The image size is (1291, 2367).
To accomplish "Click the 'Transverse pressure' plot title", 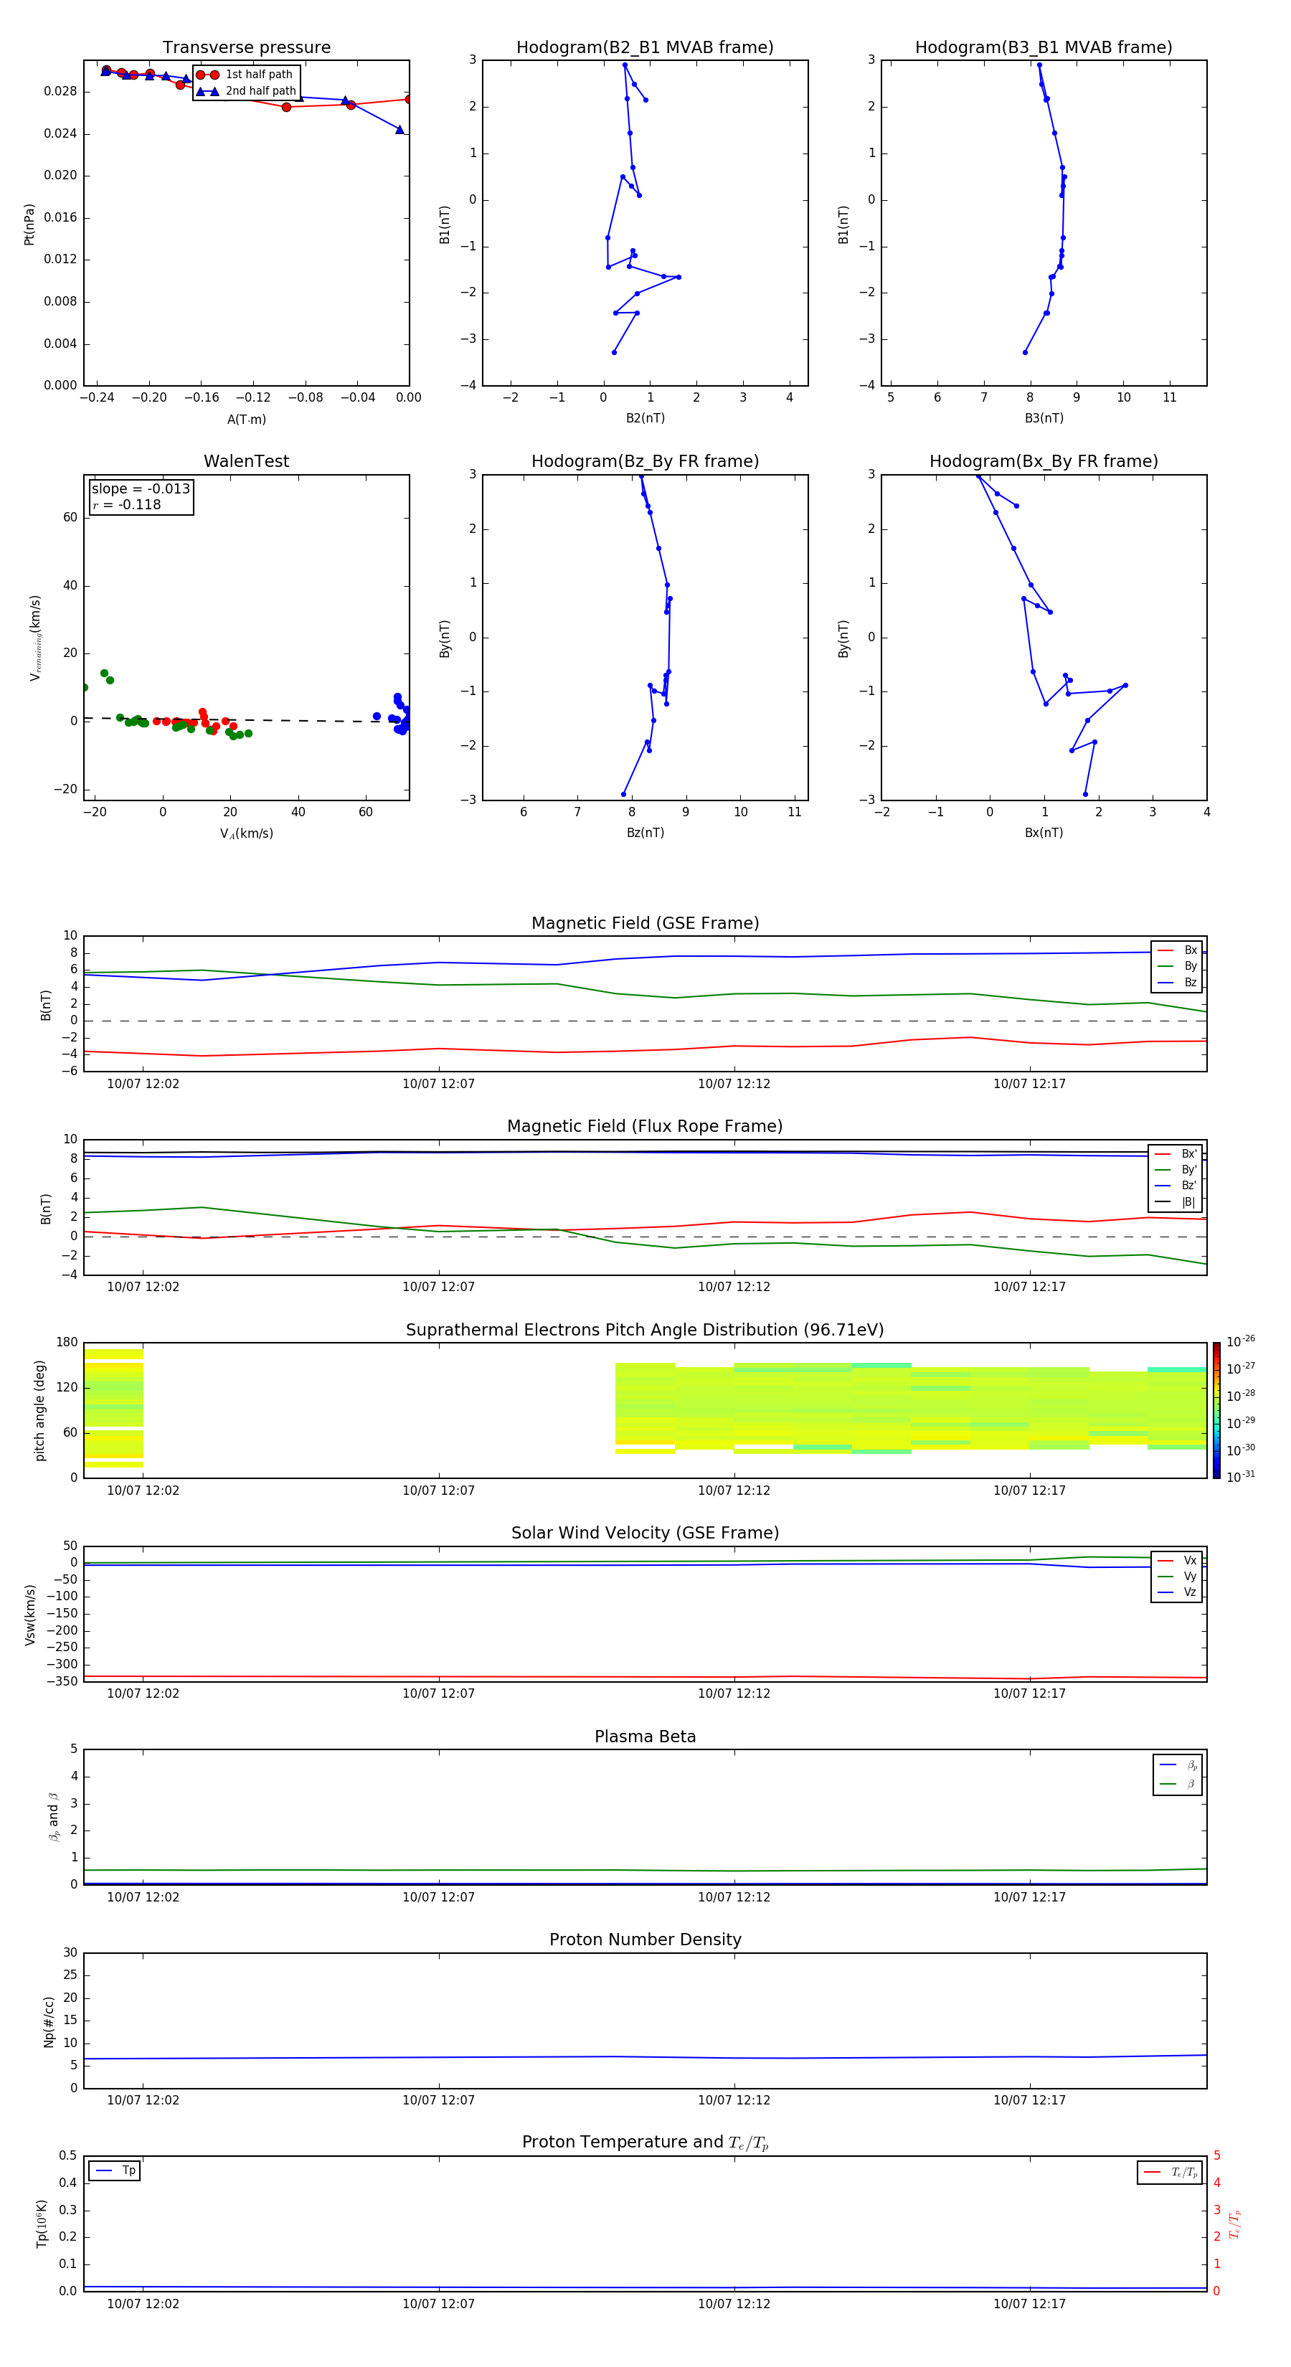I will [x=246, y=48].
